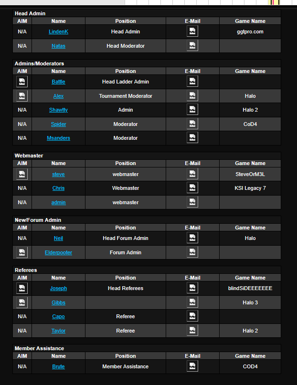Click Joseph's e-mail icon
The image size is (297, 385).
coord(192,288)
